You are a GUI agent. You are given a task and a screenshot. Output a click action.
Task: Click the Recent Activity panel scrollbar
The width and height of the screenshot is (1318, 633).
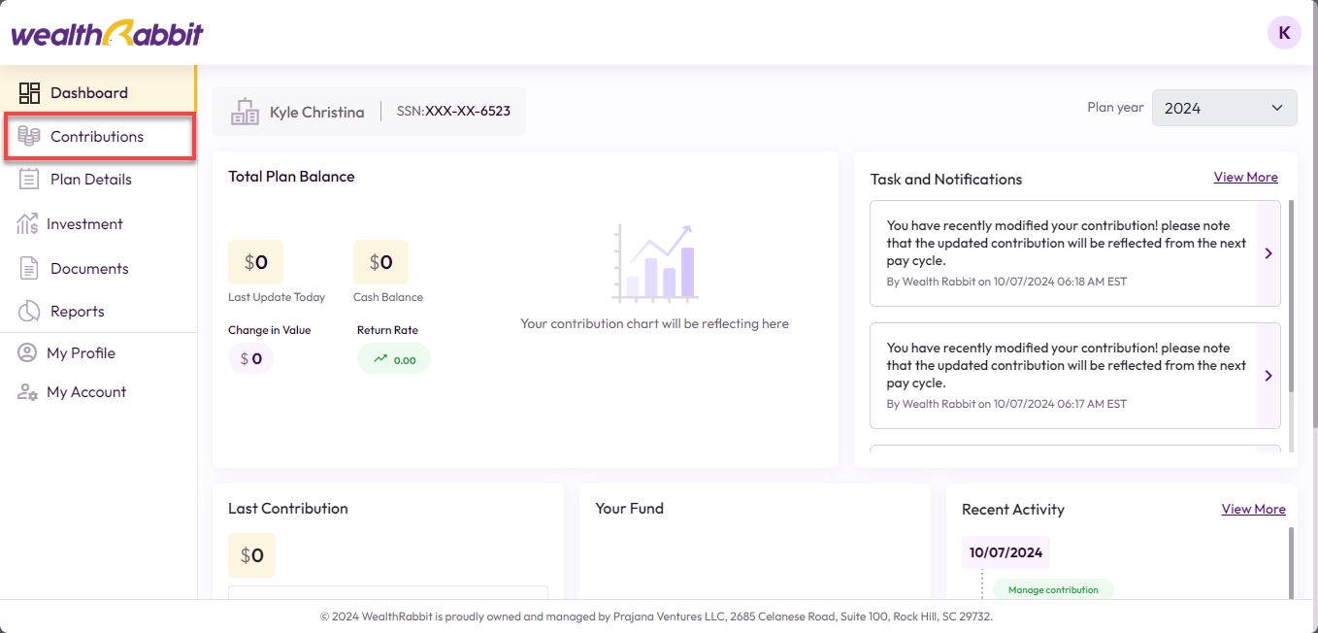pyautogui.click(x=1291, y=561)
